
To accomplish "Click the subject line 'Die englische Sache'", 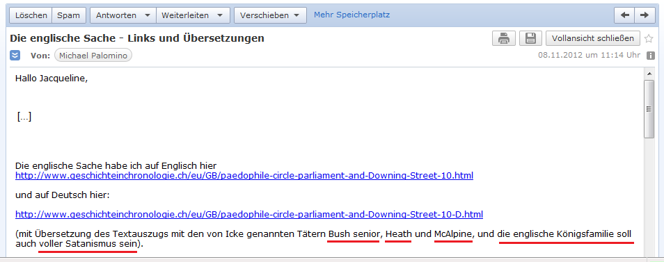I will pos(137,38).
